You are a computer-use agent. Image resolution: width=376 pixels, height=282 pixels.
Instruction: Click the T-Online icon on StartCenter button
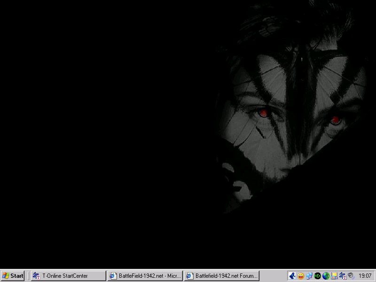[36, 276]
